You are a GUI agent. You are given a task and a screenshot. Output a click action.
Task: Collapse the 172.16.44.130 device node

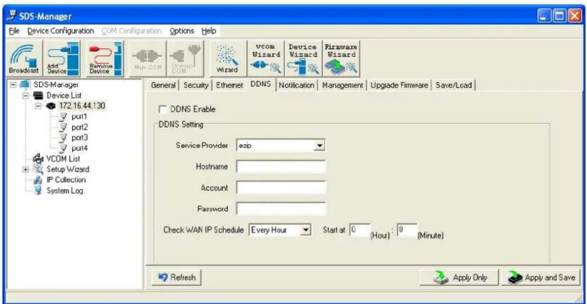pos(38,106)
